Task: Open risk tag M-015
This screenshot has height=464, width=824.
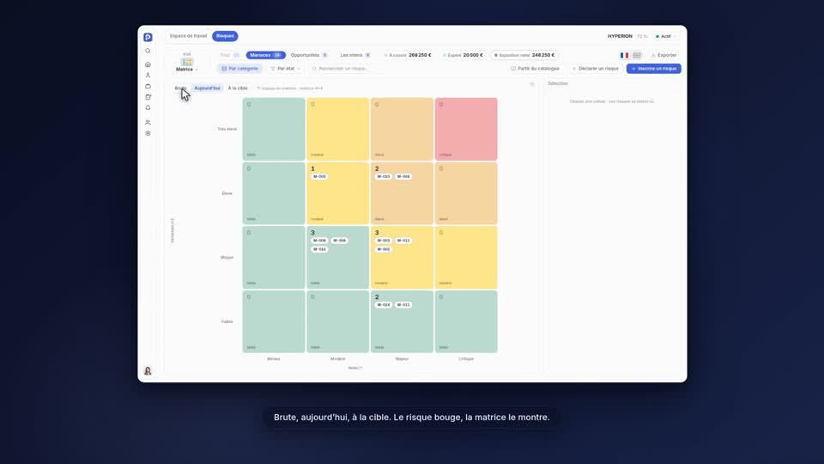Action: (x=319, y=249)
